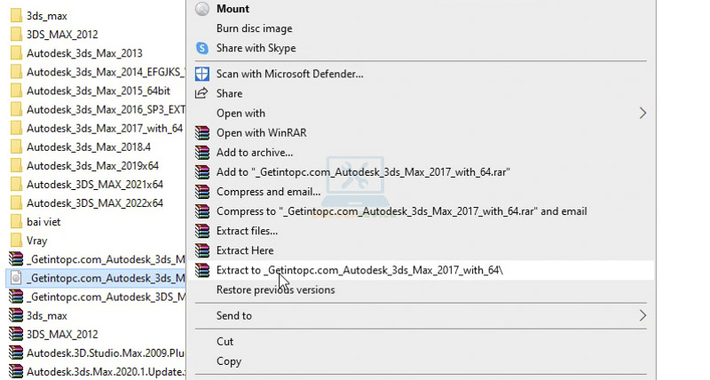Click the WinRAR icon beside Compress and email
This screenshot has width=710, height=380.
tap(202, 192)
